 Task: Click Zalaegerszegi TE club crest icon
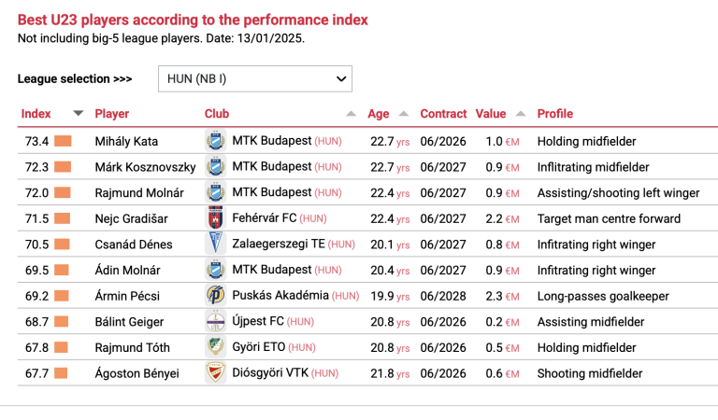point(215,245)
